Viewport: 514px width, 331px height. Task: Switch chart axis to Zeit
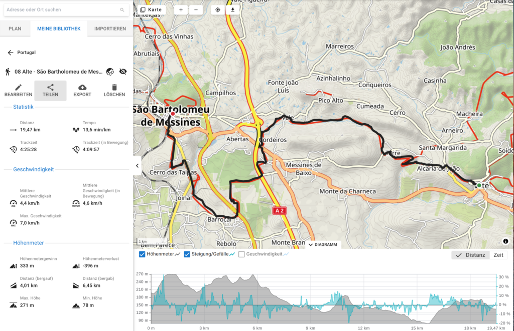[x=498, y=255]
